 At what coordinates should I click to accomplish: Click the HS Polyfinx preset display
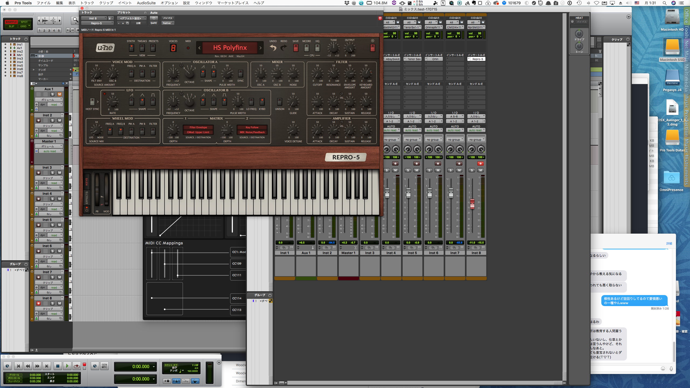[230, 48]
